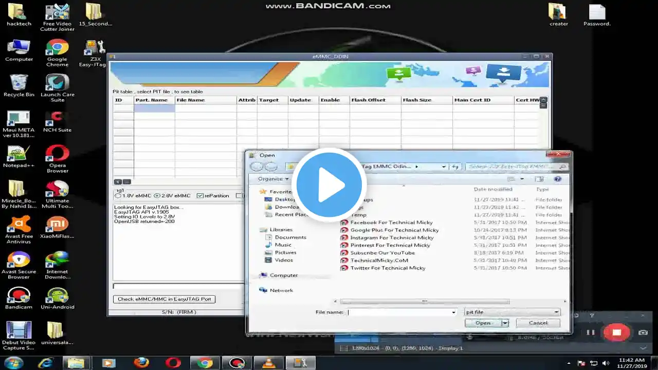
Task: Click the Open button in dialog
Action: 483,323
